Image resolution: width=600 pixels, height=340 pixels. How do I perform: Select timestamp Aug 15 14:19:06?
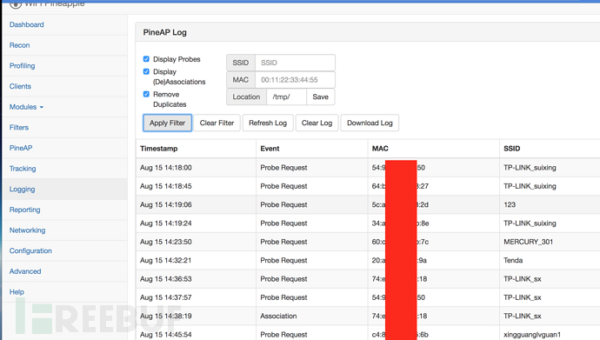166,204
